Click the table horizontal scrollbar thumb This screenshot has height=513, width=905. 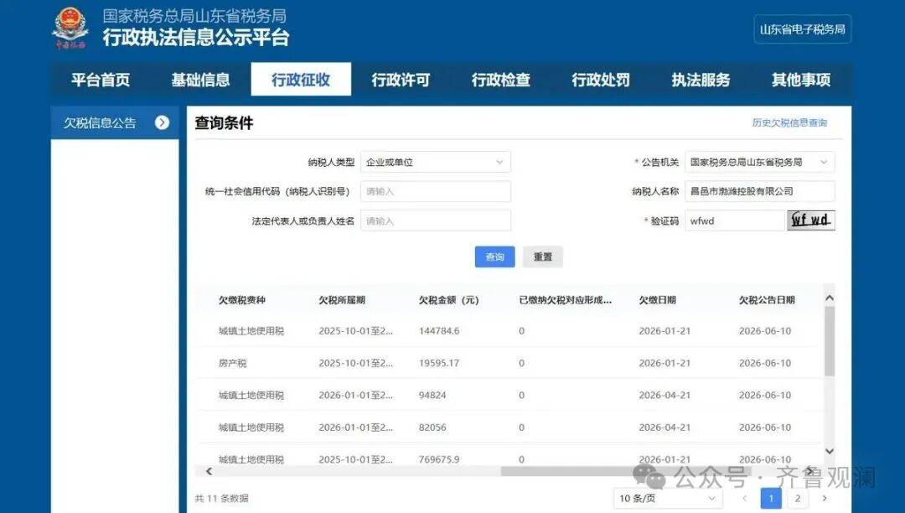[624, 471]
